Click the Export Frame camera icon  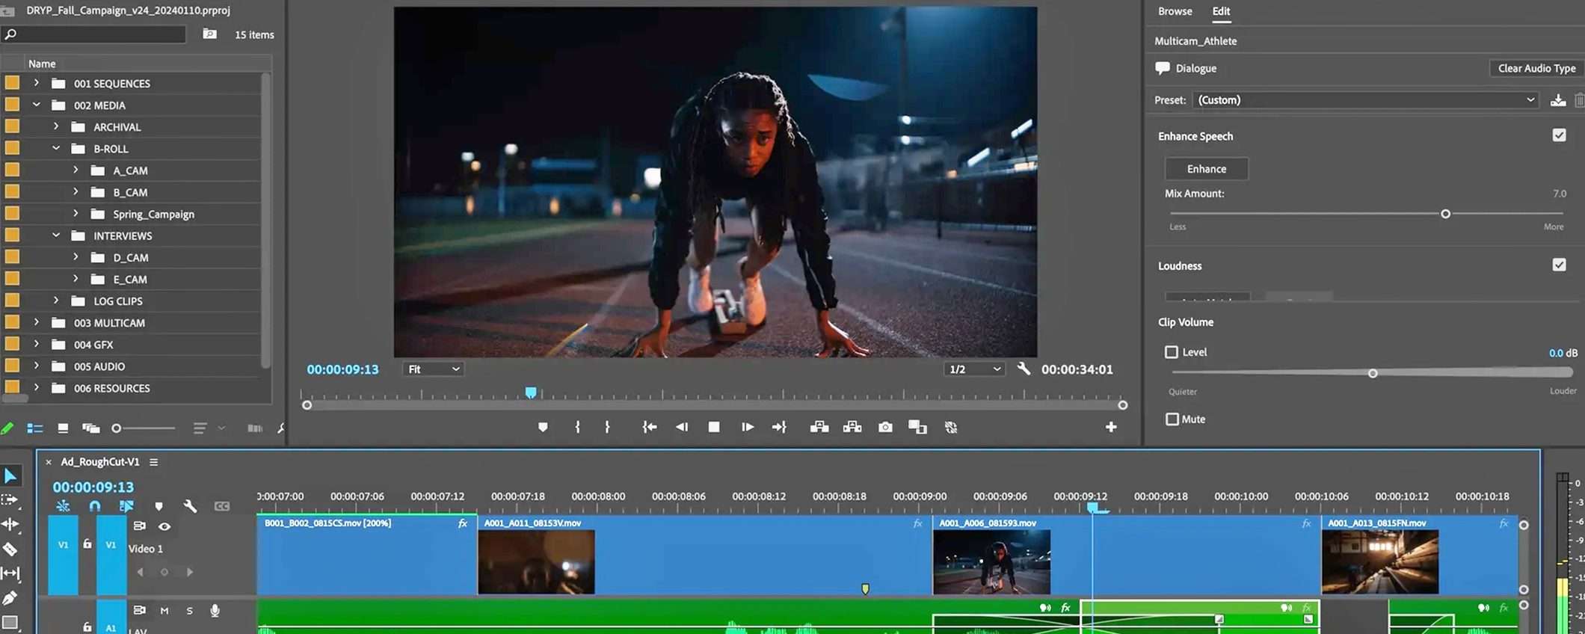coord(885,427)
